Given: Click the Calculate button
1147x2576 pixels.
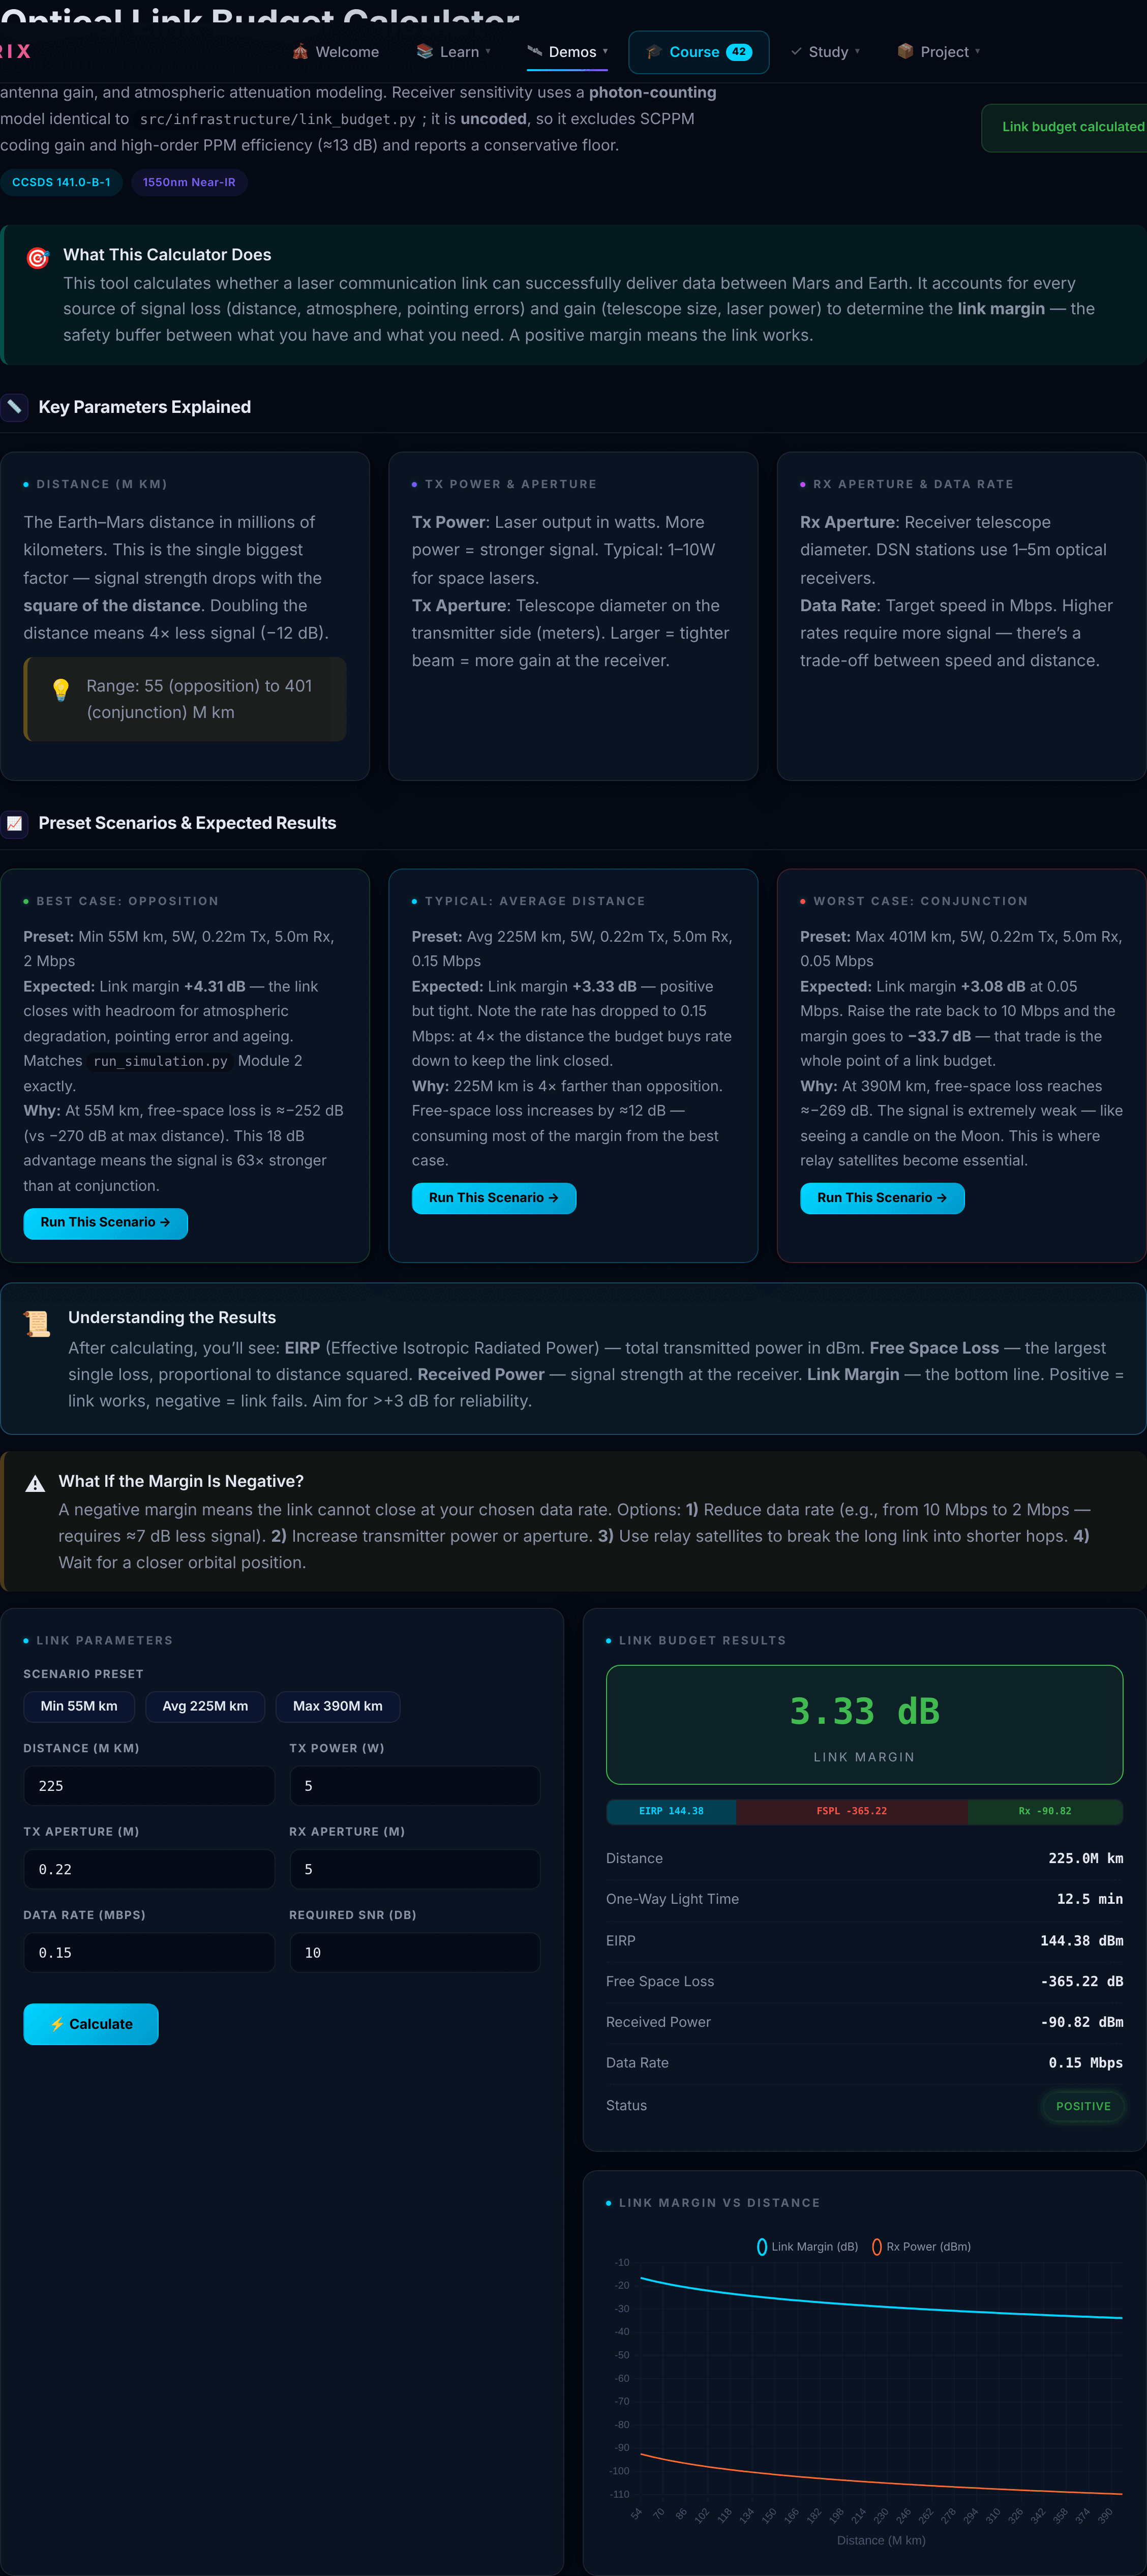Looking at the screenshot, I should [91, 2024].
